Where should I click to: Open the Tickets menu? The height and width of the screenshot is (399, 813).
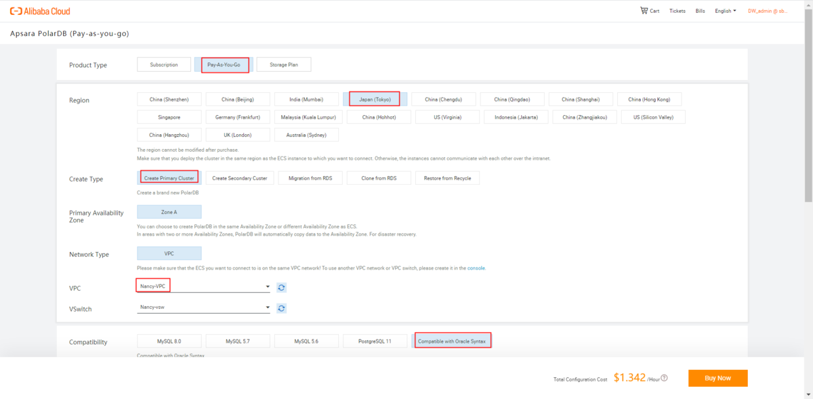click(677, 11)
